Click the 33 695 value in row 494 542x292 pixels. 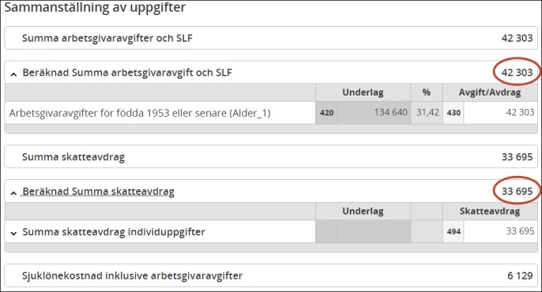coord(501,231)
